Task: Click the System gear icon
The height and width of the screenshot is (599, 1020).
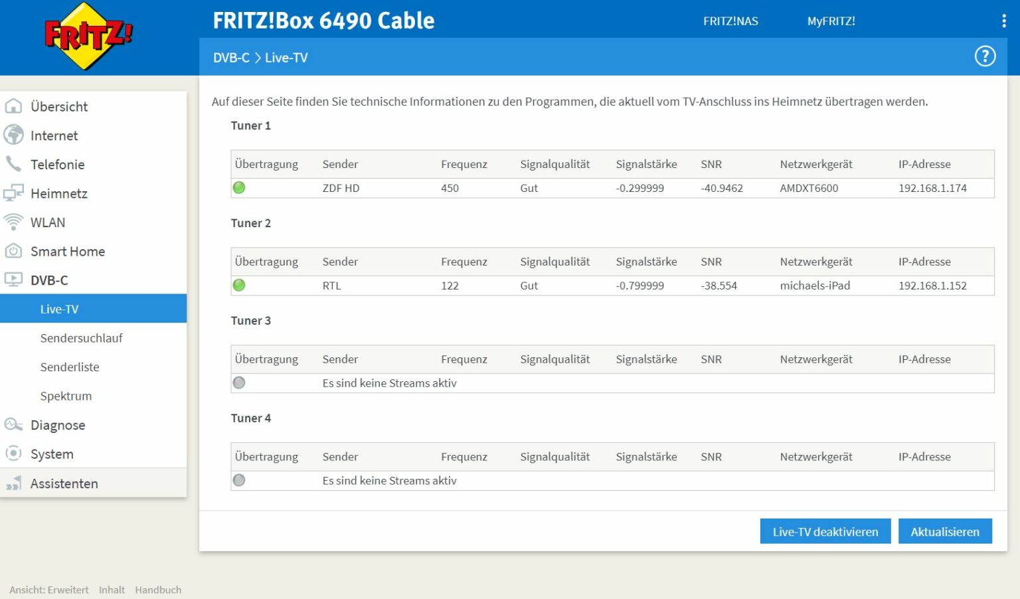Action: [13, 454]
